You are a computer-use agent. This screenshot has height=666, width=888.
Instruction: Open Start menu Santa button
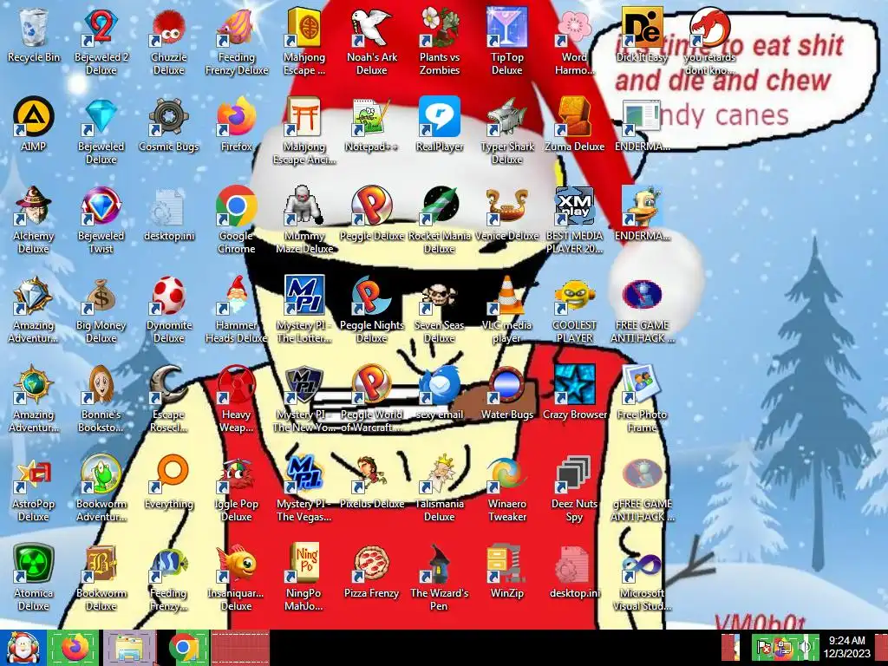pos(23,648)
